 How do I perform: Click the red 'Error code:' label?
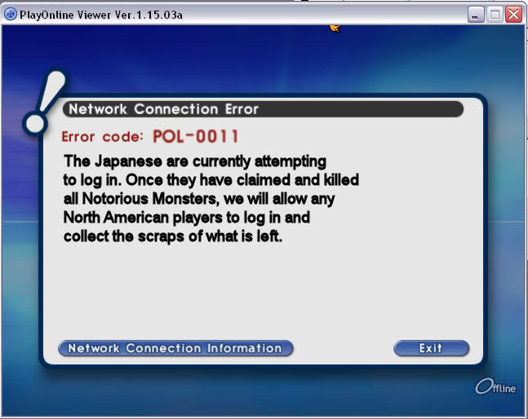click(102, 137)
